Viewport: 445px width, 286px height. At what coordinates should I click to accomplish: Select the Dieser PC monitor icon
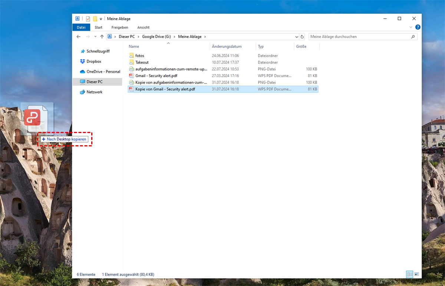(82, 82)
